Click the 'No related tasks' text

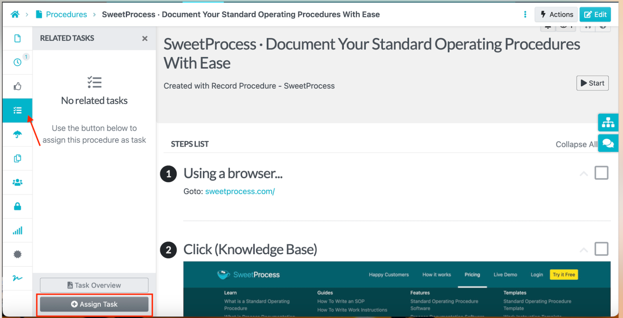tap(94, 101)
